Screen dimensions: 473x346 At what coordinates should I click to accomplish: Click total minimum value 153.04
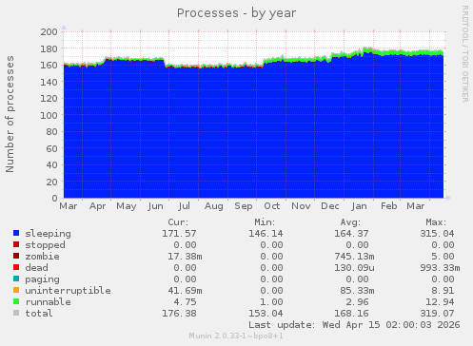point(266,314)
